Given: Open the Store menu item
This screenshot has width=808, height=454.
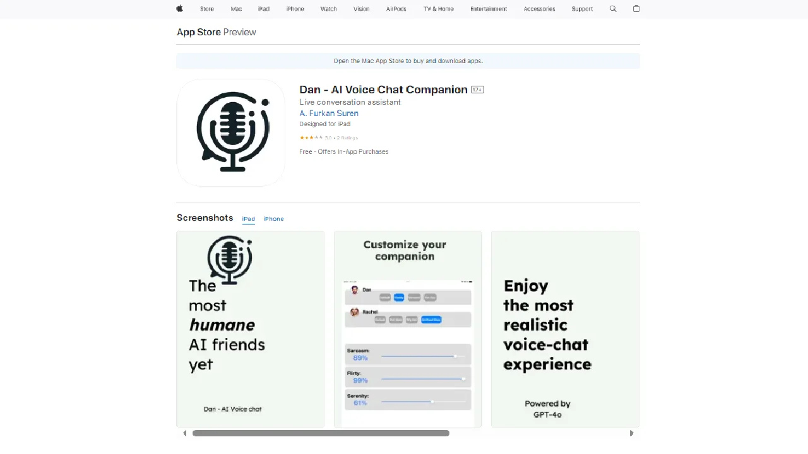Looking at the screenshot, I should click(x=206, y=9).
